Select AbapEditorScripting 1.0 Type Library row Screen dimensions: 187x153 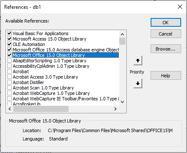[x=49, y=61]
